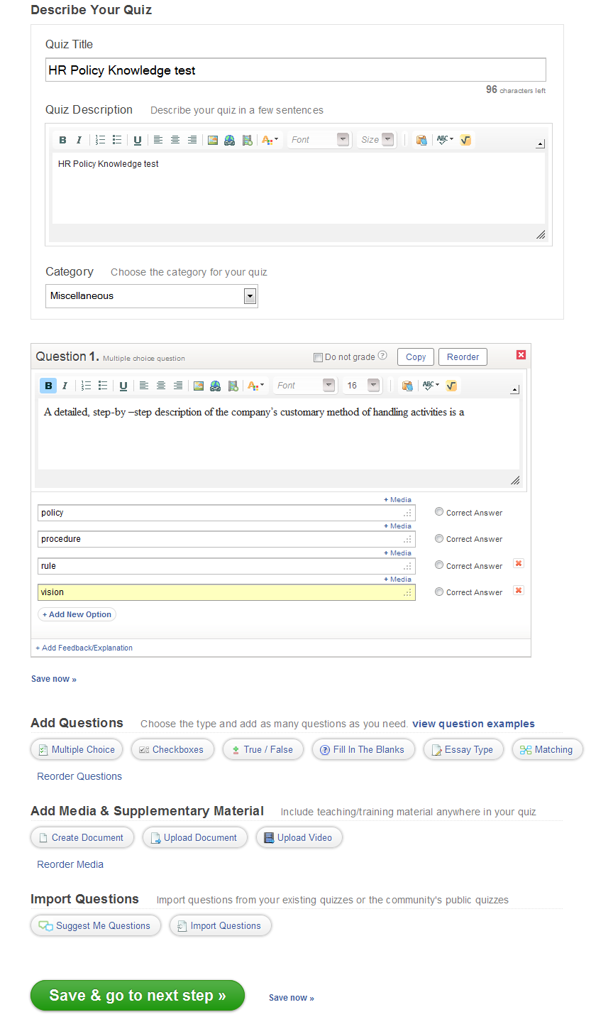Open font size 16 dropdown in Question 1
Image resolution: width=591 pixels, height=1017 pixels.
pos(374,386)
